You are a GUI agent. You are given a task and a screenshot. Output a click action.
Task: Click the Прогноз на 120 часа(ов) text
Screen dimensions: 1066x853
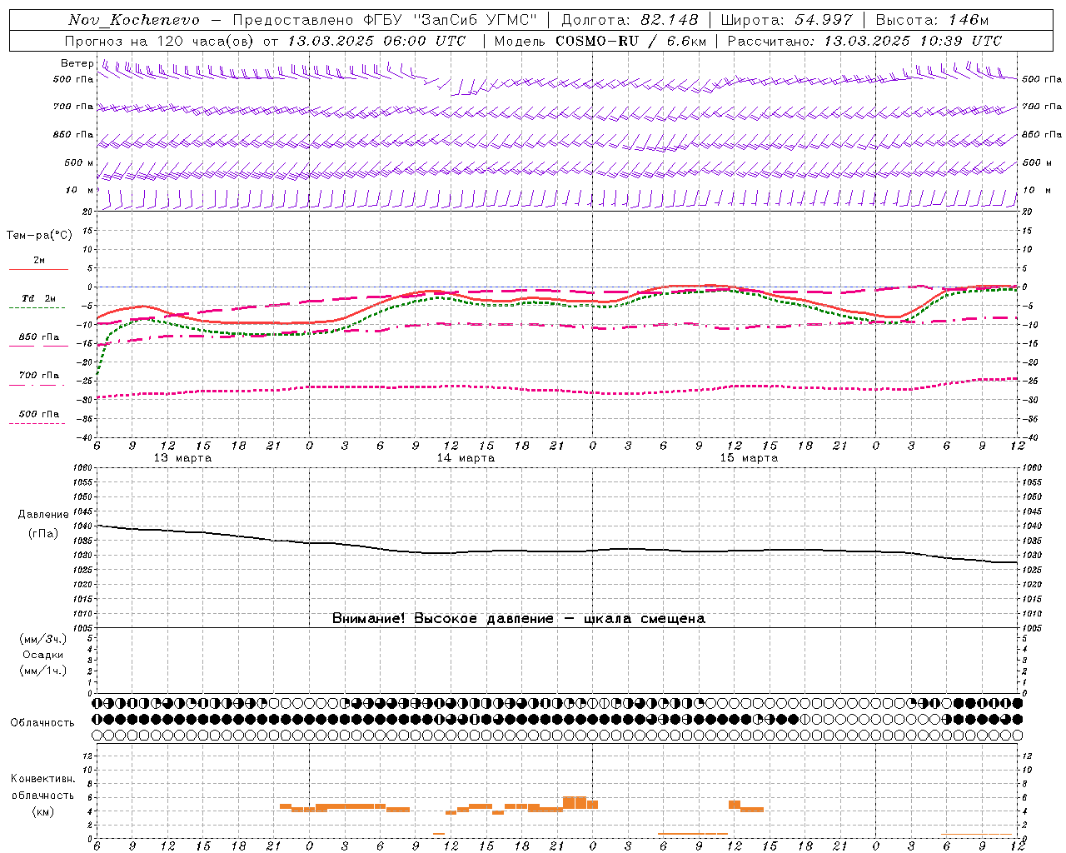tap(160, 41)
